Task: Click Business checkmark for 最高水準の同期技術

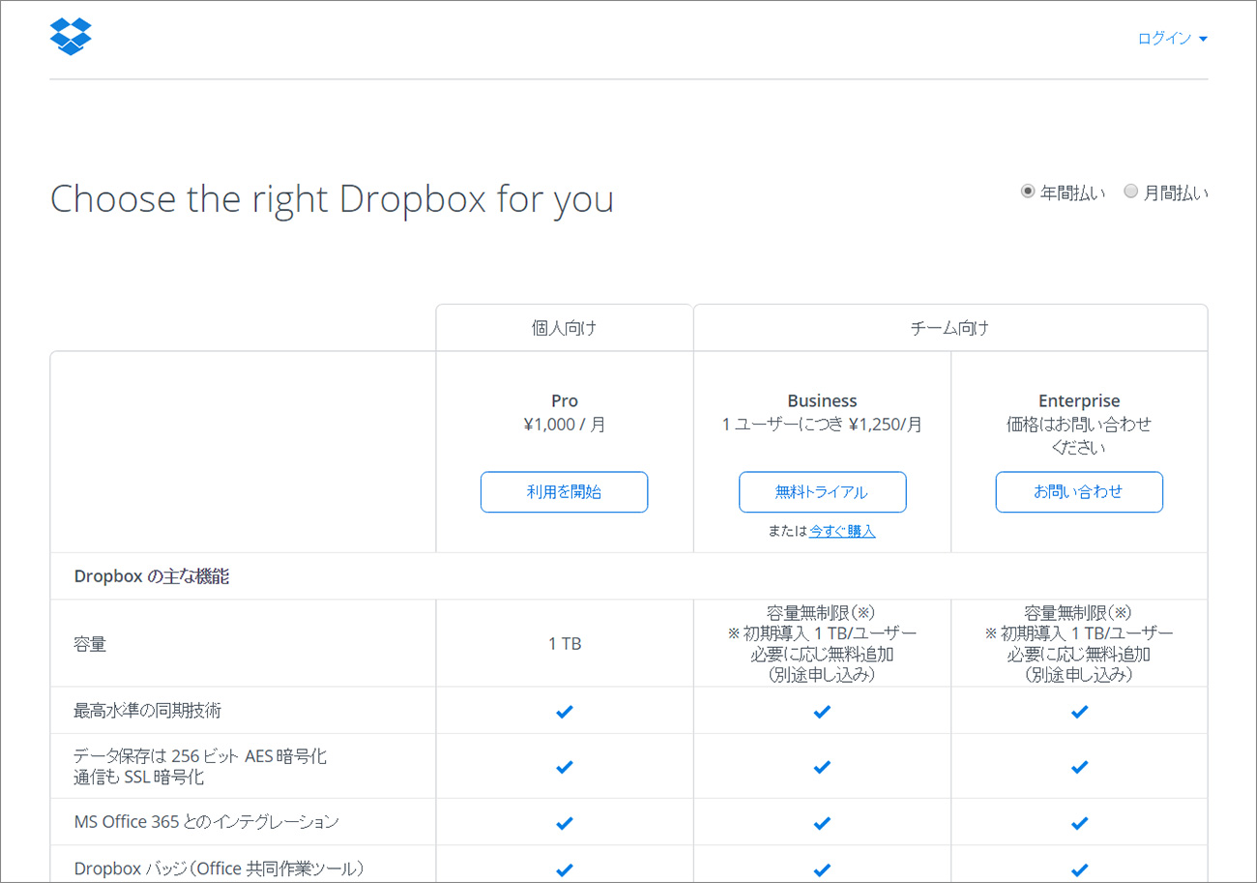Action: tap(822, 712)
